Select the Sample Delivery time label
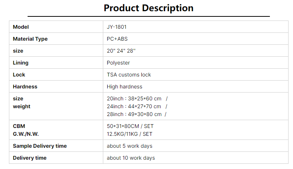293x169 pixels. click(40, 146)
